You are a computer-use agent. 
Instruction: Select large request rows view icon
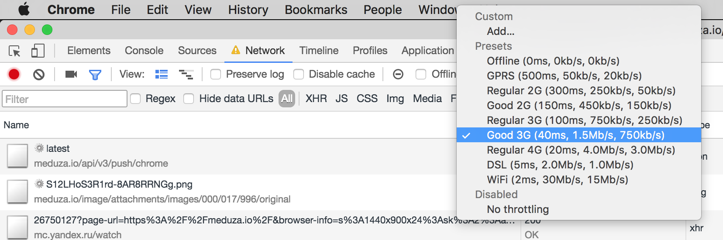coord(162,75)
